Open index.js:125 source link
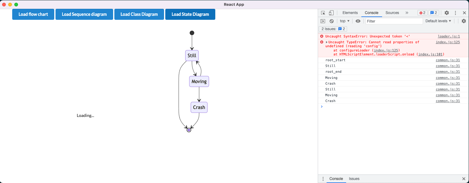The height and width of the screenshot is (183, 469). [x=448, y=42]
